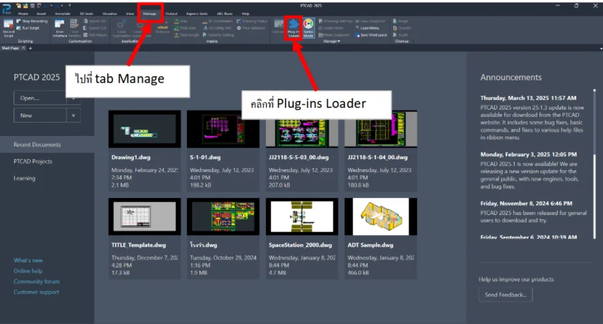Click Overkill in Cleanup group
The height and width of the screenshot is (324, 603).
(x=402, y=28)
